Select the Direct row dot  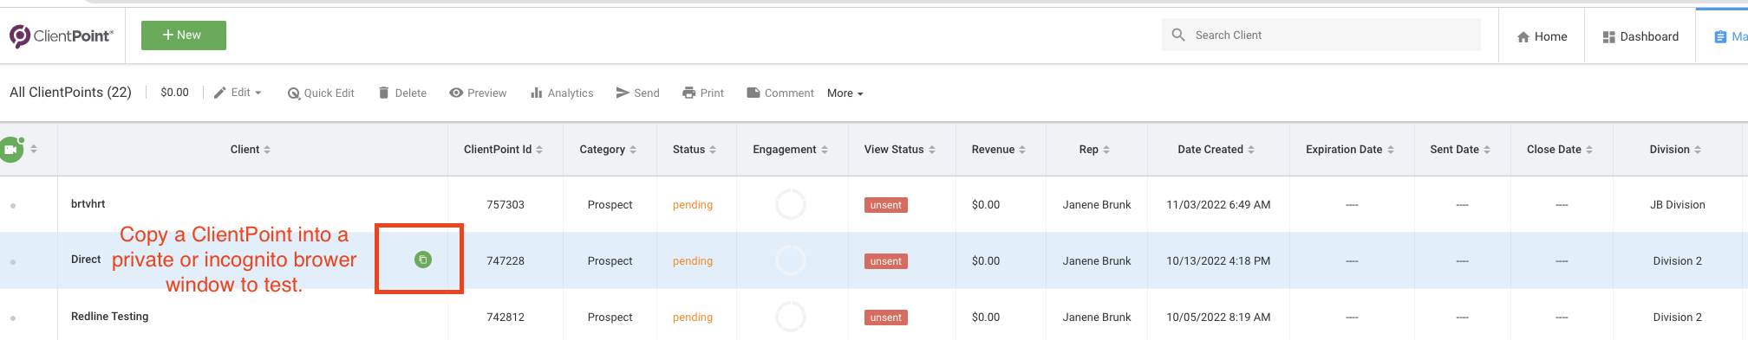coord(13,261)
